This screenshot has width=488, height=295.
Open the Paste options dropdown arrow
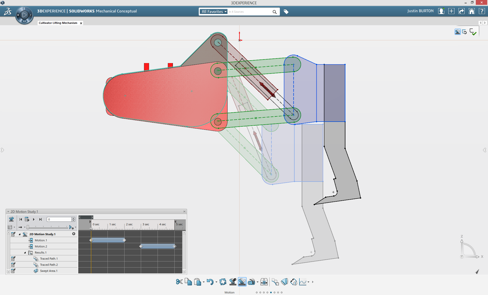pyautogui.click(x=204, y=282)
